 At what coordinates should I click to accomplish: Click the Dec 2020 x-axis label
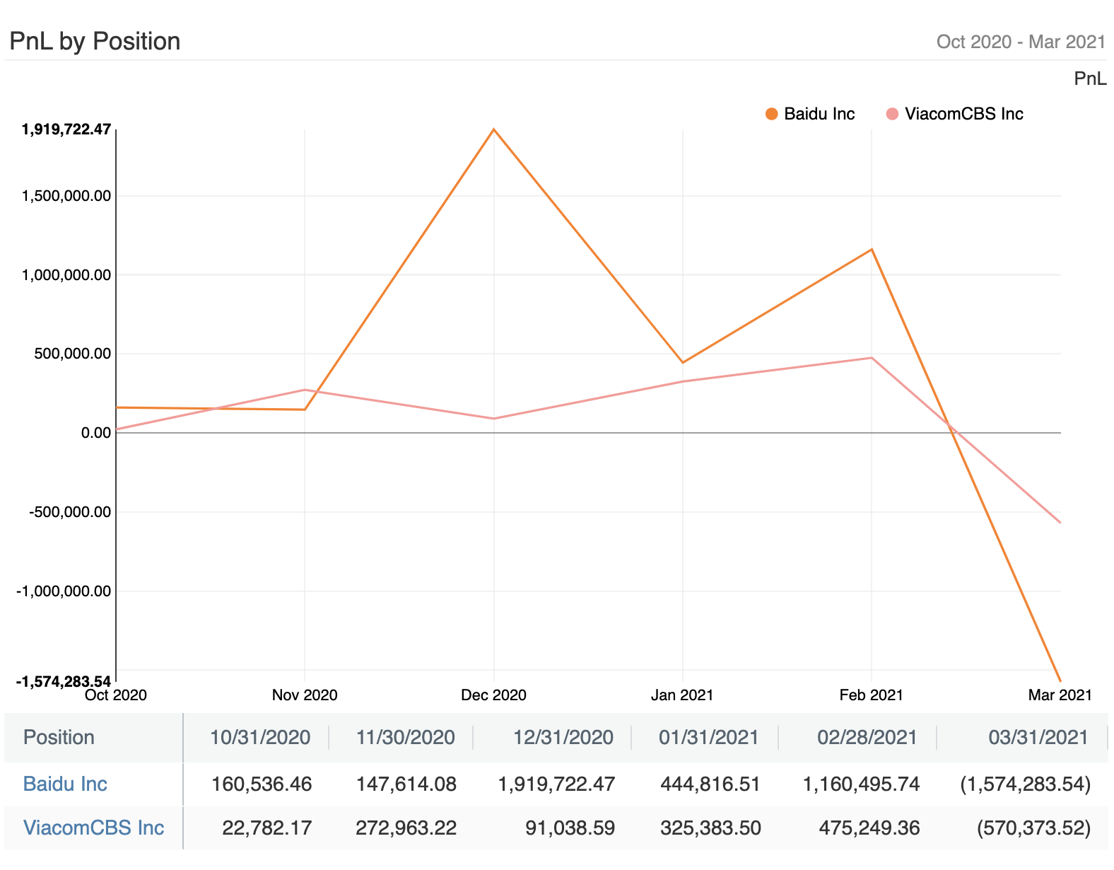[x=493, y=695]
